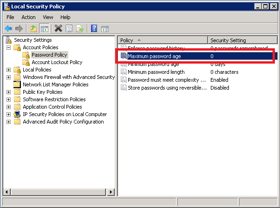The width and height of the screenshot is (280, 208).
Task: Click Password must meet complexity policy icon
Action: tap(124, 79)
